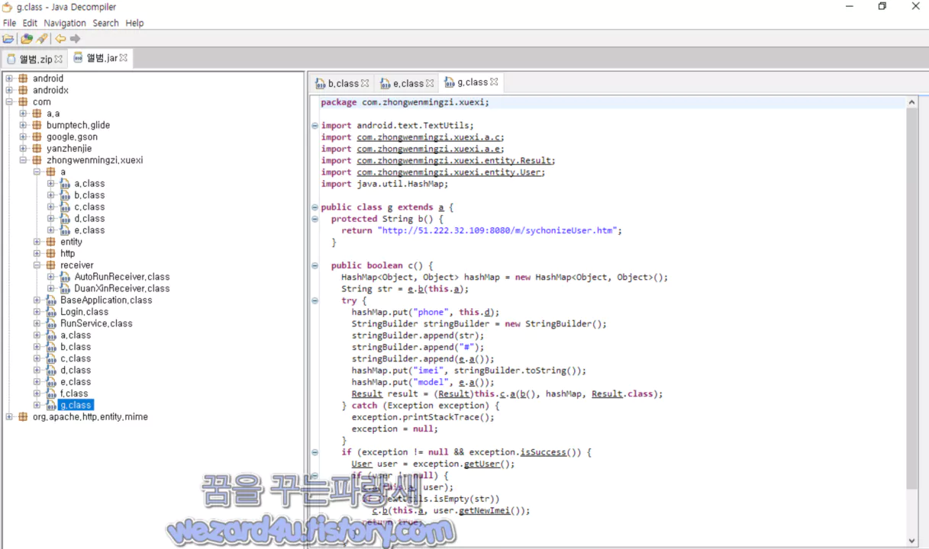Close the b.class editor tab
The width and height of the screenshot is (929, 549).
pos(365,83)
